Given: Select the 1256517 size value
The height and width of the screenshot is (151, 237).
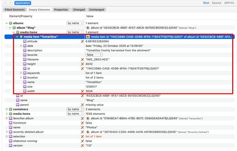Looking at the screenshot, I should pos(91,87).
